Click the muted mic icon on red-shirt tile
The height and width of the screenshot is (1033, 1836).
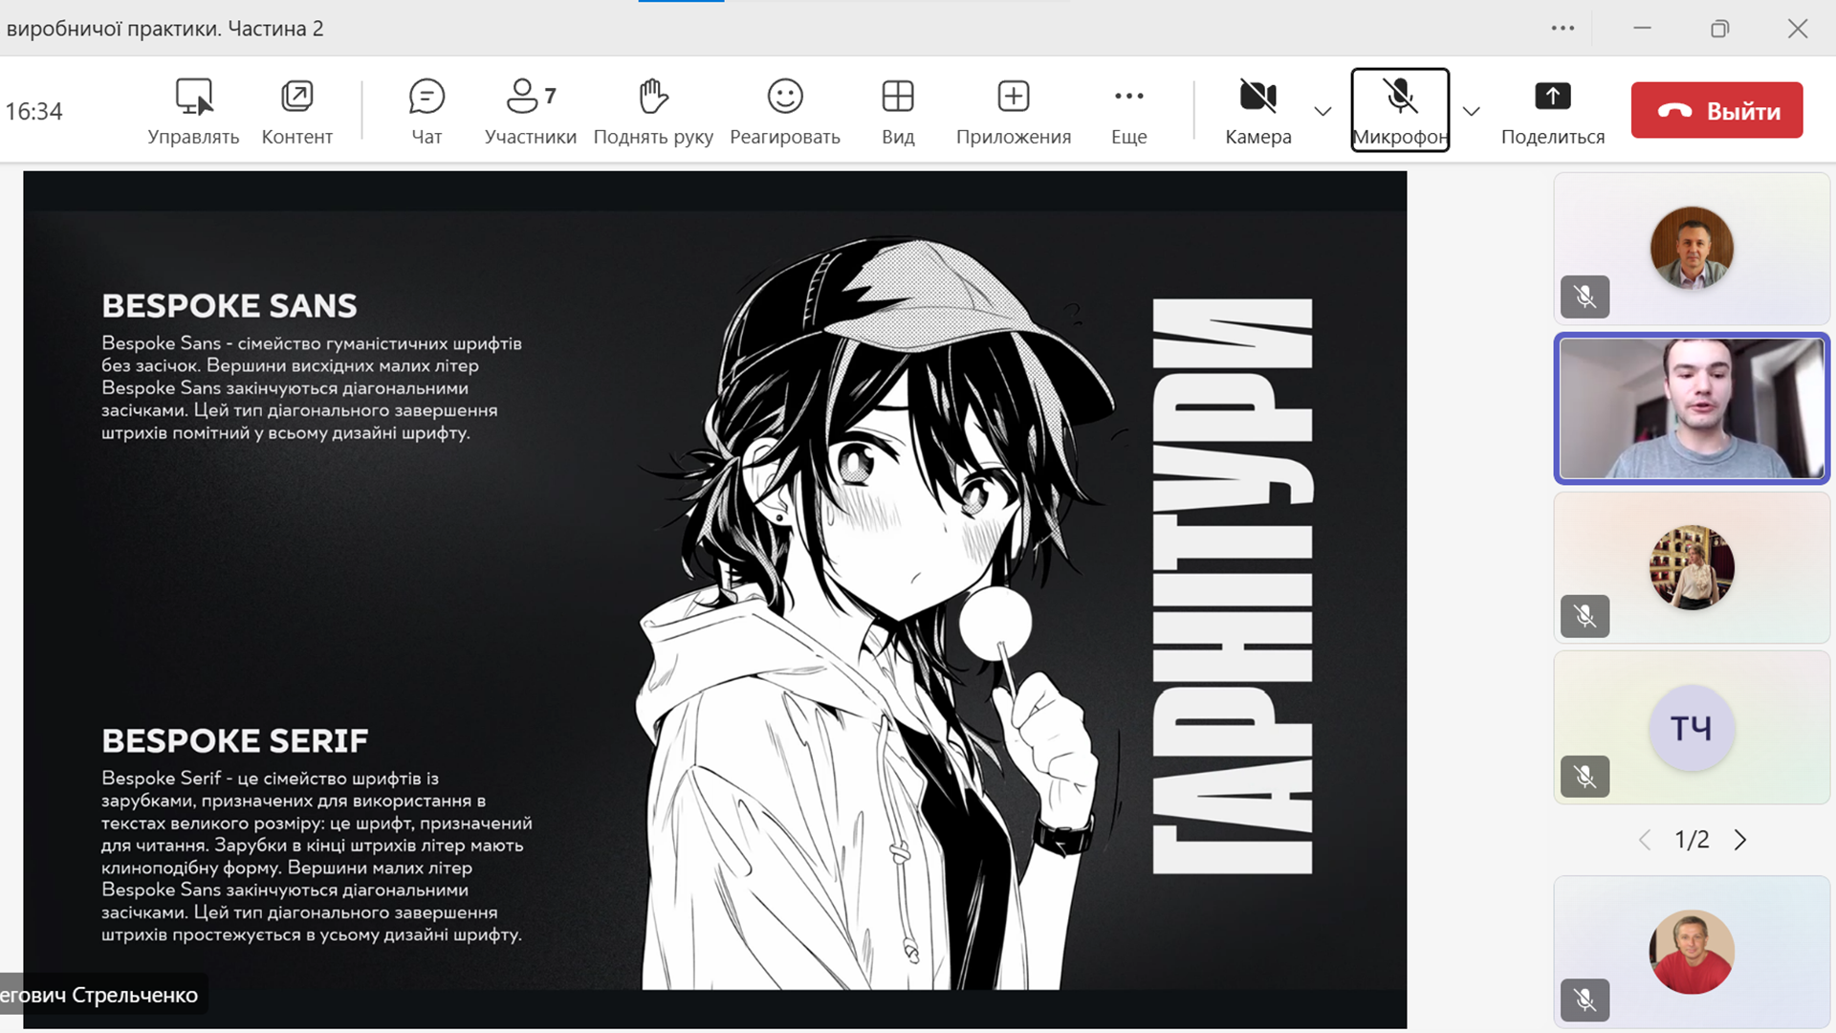[x=1585, y=1000]
